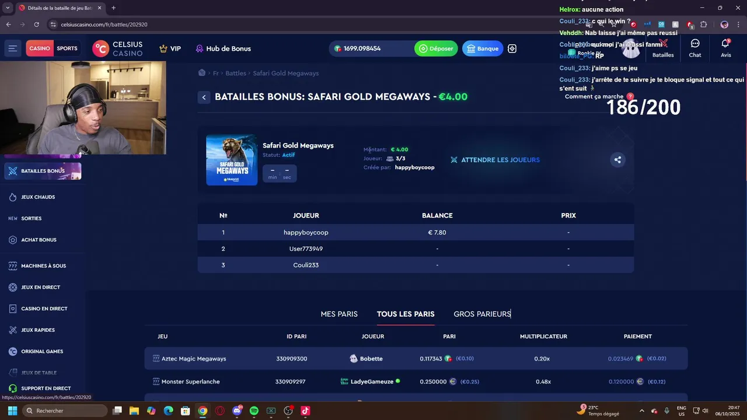Open Discord from the taskbar
The width and height of the screenshot is (747, 420).
pos(237,411)
